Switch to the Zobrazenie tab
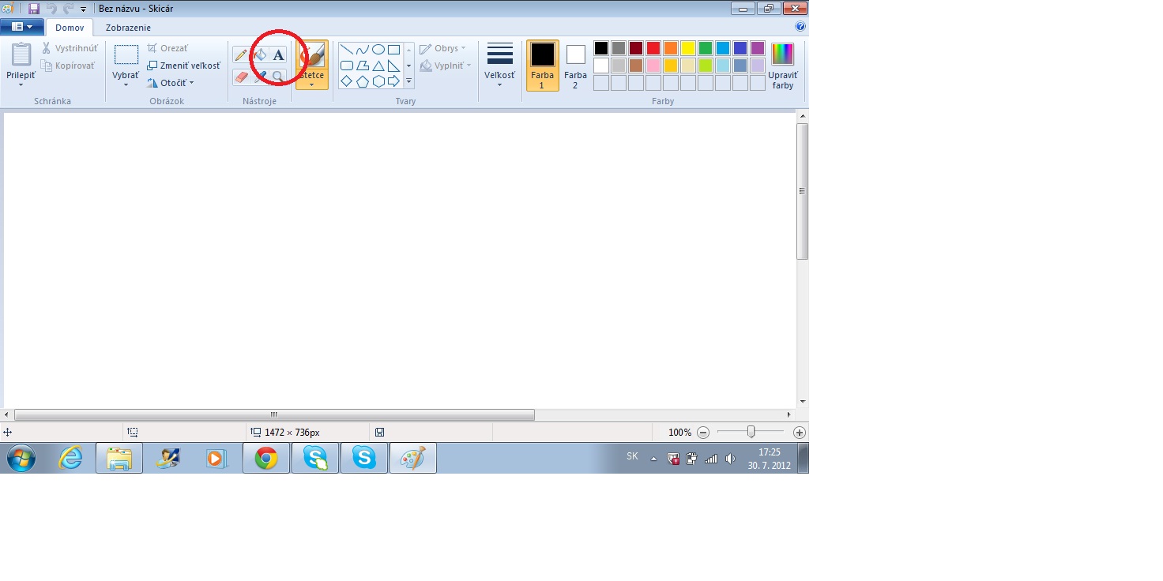The height and width of the screenshot is (581, 1163). [128, 28]
